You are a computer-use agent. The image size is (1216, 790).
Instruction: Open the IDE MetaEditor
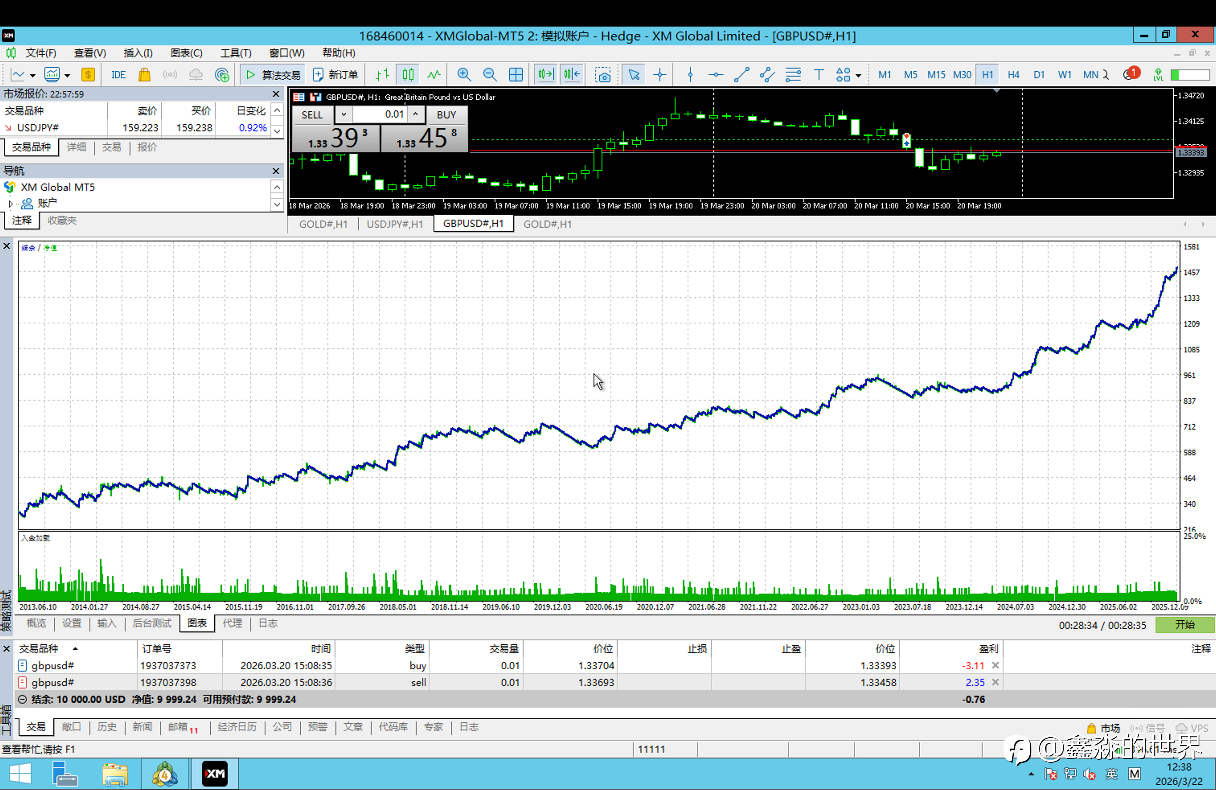click(x=118, y=74)
